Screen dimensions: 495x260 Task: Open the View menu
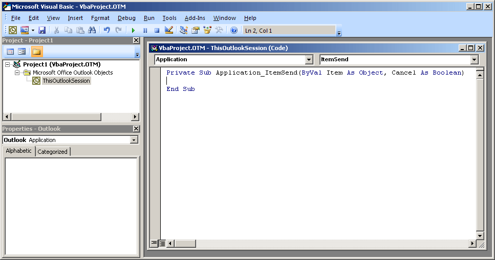click(53, 18)
